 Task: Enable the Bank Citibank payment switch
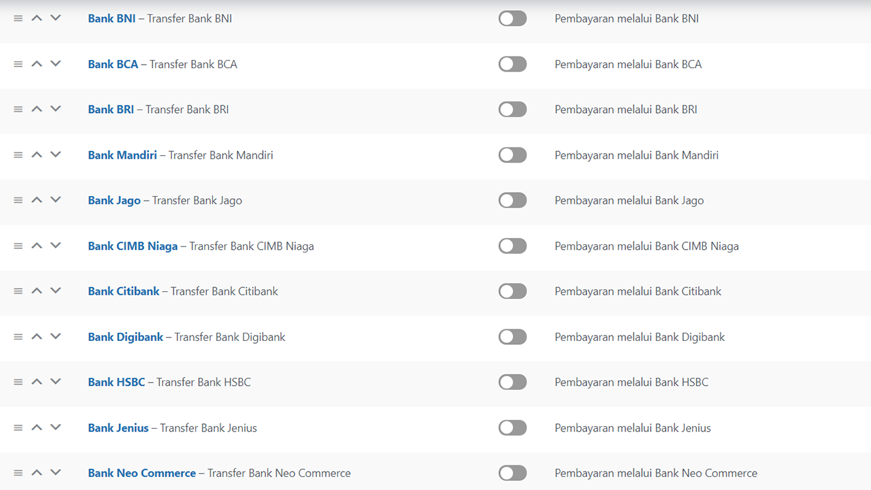(512, 291)
